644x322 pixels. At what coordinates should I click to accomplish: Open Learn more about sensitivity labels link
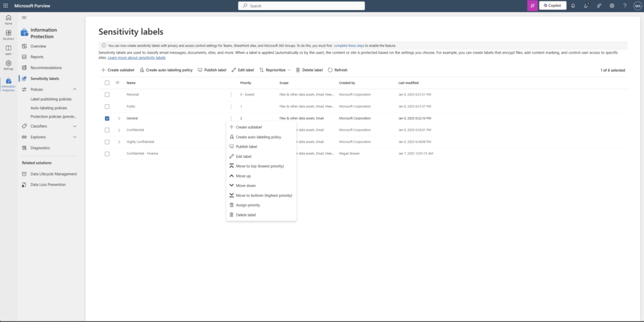(x=136, y=58)
